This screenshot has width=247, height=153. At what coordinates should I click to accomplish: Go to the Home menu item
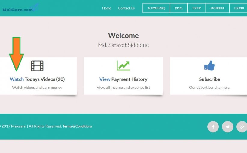click(x=106, y=8)
